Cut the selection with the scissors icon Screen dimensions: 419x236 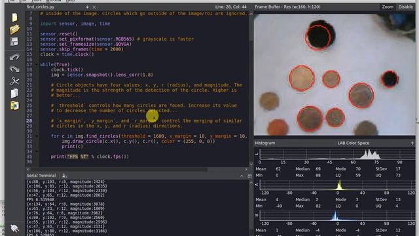click(x=14, y=81)
